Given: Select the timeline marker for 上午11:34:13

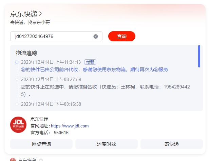Looking at the screenshot, I should 17,62.
